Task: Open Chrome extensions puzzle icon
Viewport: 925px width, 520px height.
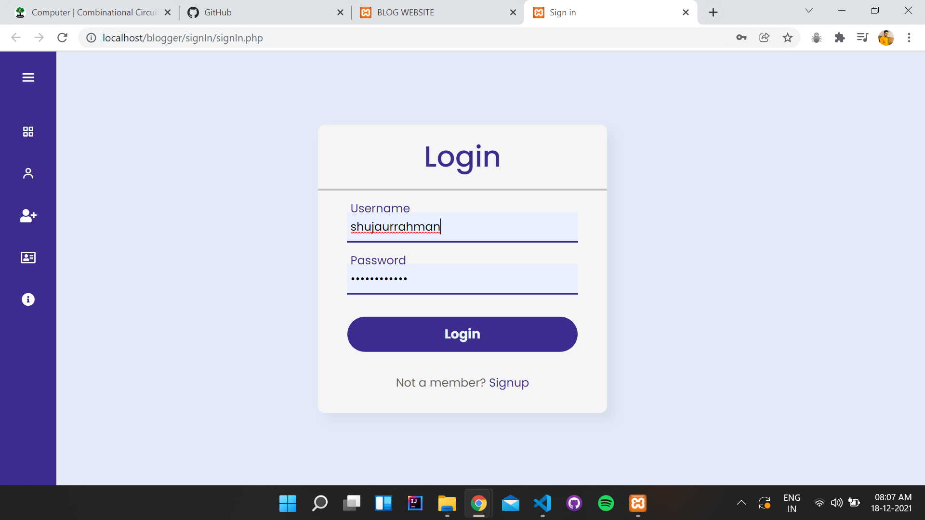Action: click(x=840, y=38)
